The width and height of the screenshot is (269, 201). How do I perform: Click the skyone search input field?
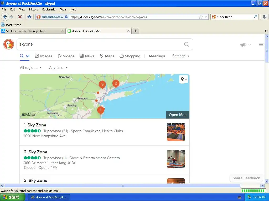click(x=100, y=44)
